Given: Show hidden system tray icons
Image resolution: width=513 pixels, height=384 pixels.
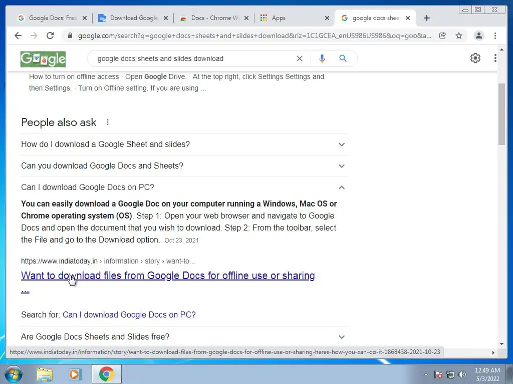Looking at the screenshot, I should click(426, 374).
